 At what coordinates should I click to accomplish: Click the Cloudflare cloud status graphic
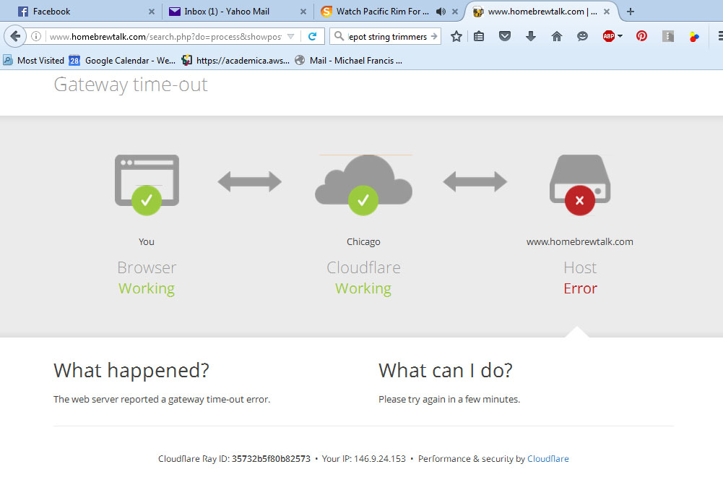[x=363, y=185]
